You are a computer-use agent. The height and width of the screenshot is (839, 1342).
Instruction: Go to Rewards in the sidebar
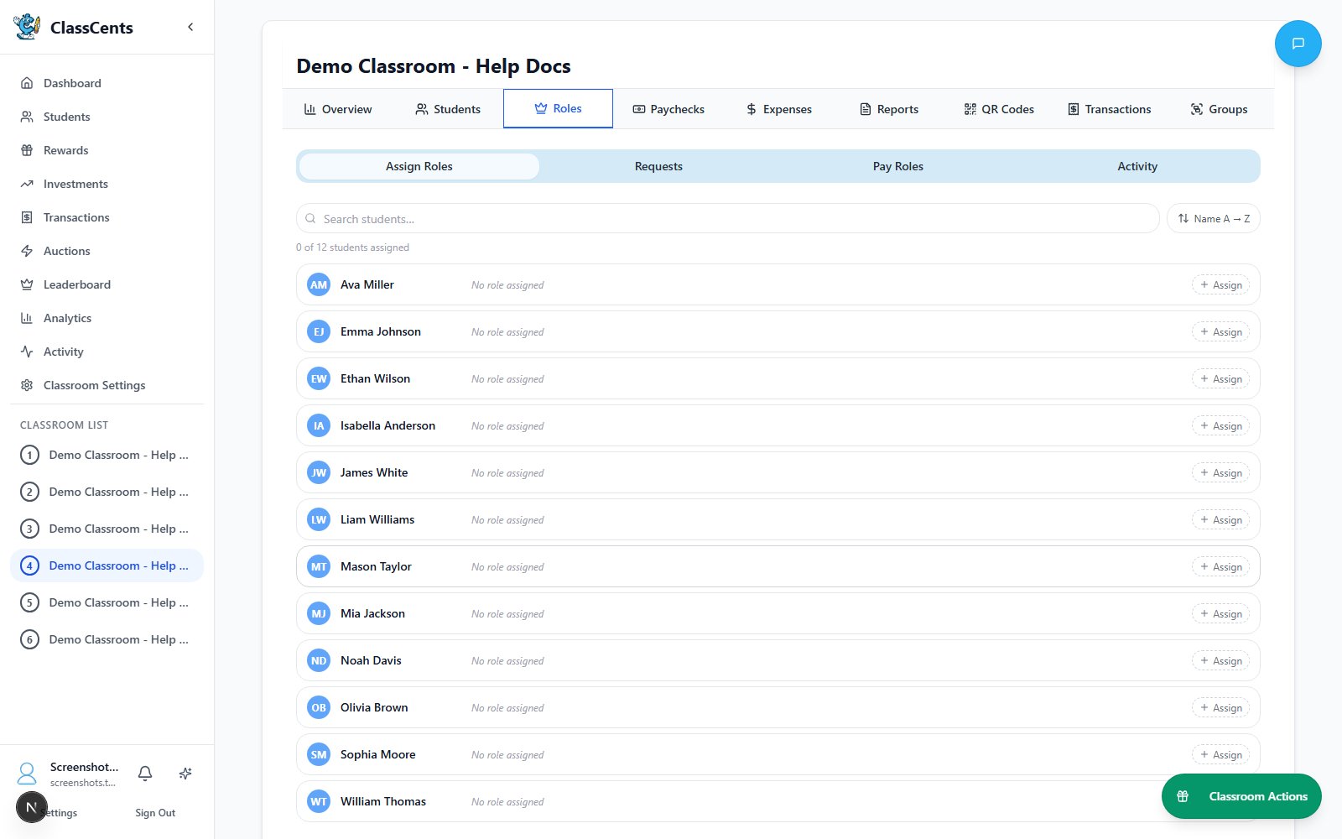pos(107,150)
